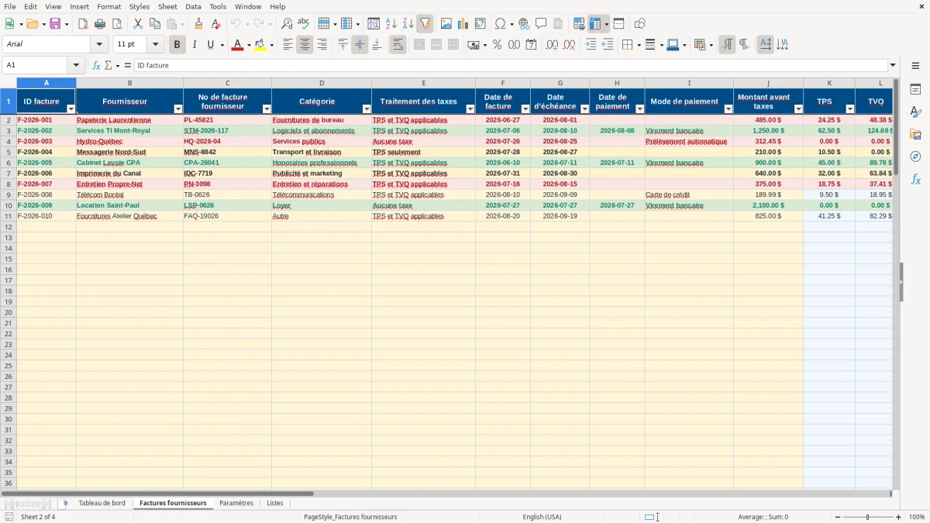This screenshot has width=930, height=523.
Task: Open the Format menu
Action: coord(108,6)
